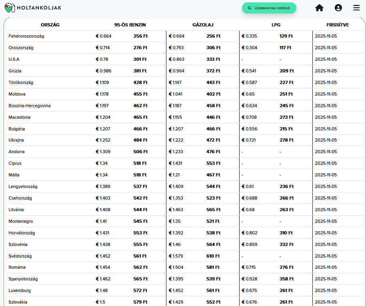Select Törökország in the country list

21,82
